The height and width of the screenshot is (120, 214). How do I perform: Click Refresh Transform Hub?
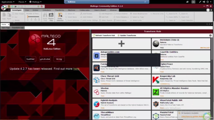point(104,35)
